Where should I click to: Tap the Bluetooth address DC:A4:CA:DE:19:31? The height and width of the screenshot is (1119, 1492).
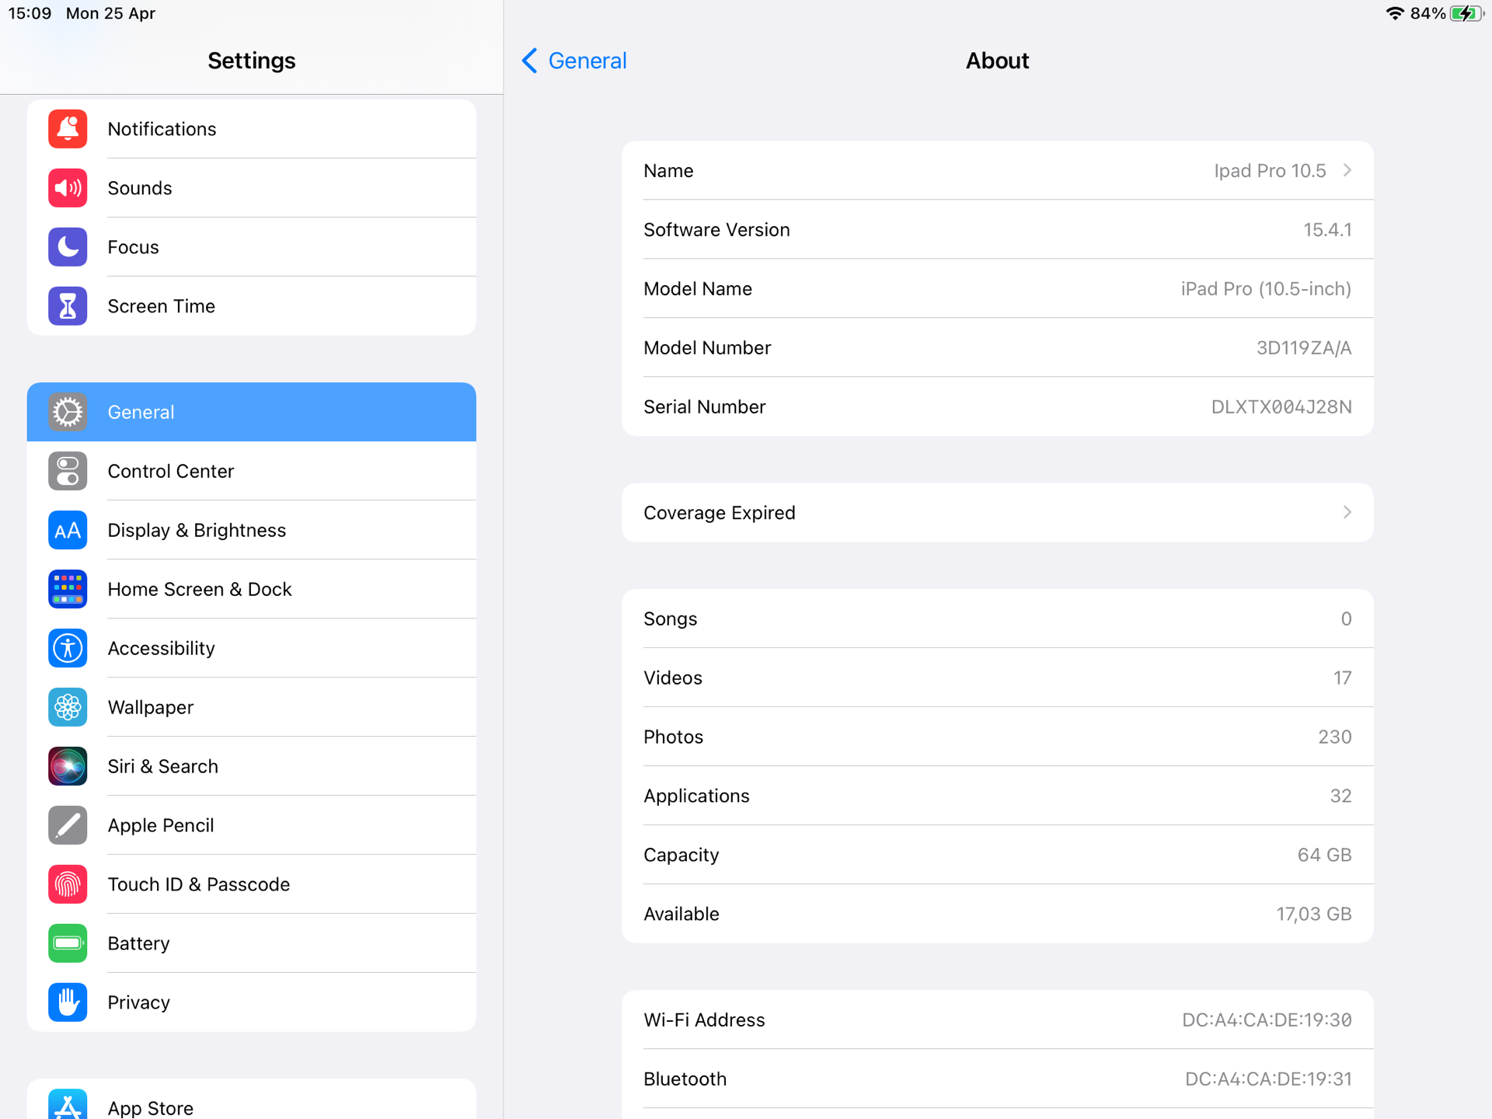(1268, 1079)
